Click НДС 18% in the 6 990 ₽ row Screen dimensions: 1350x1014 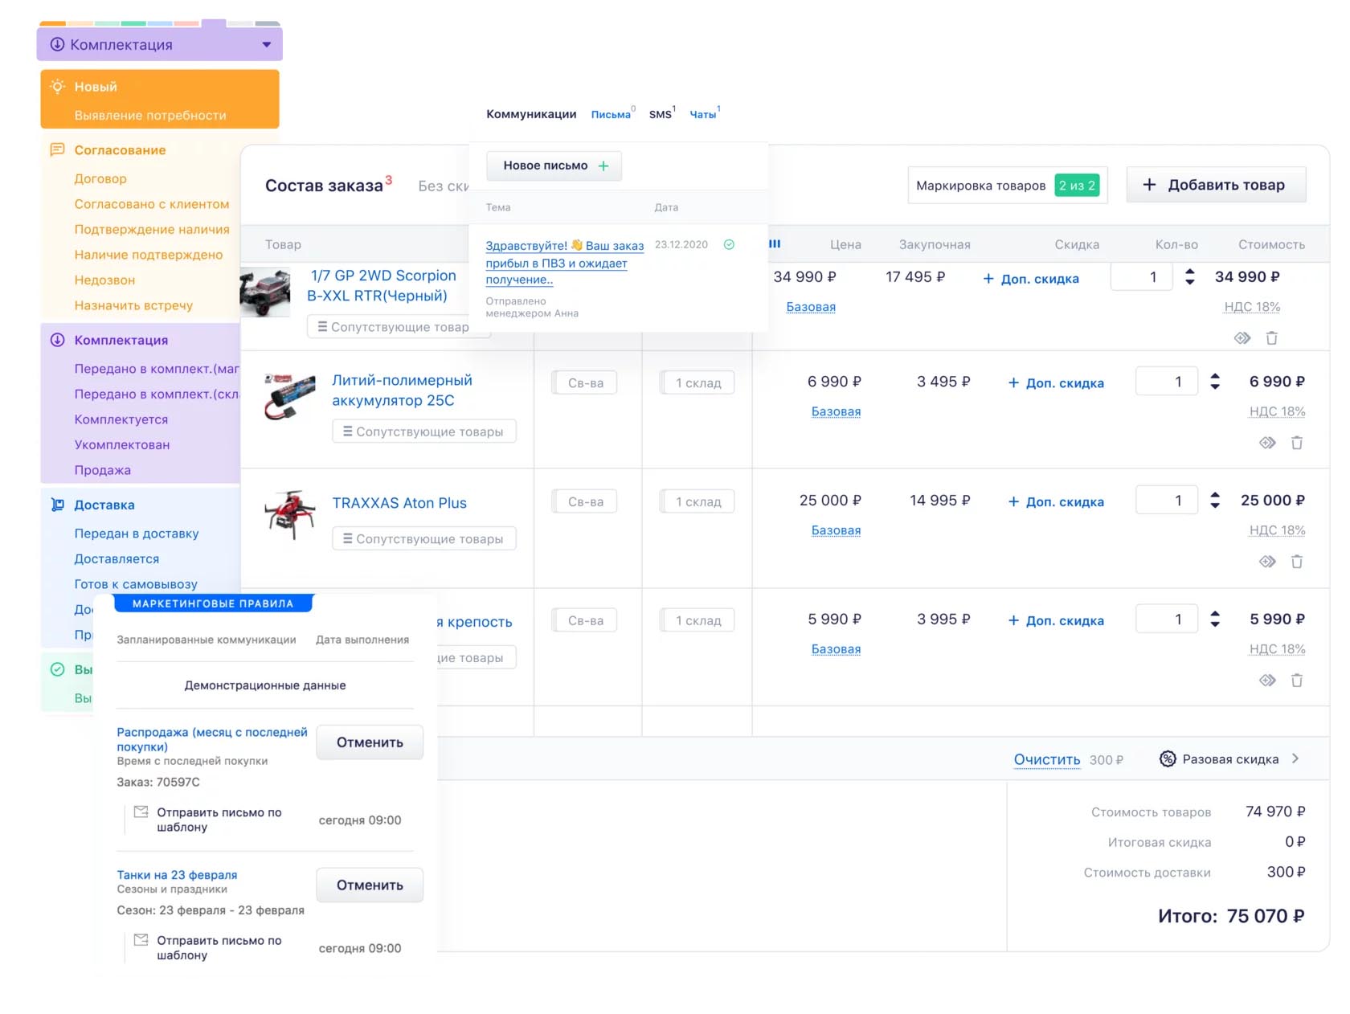[x=1277, y=411]
